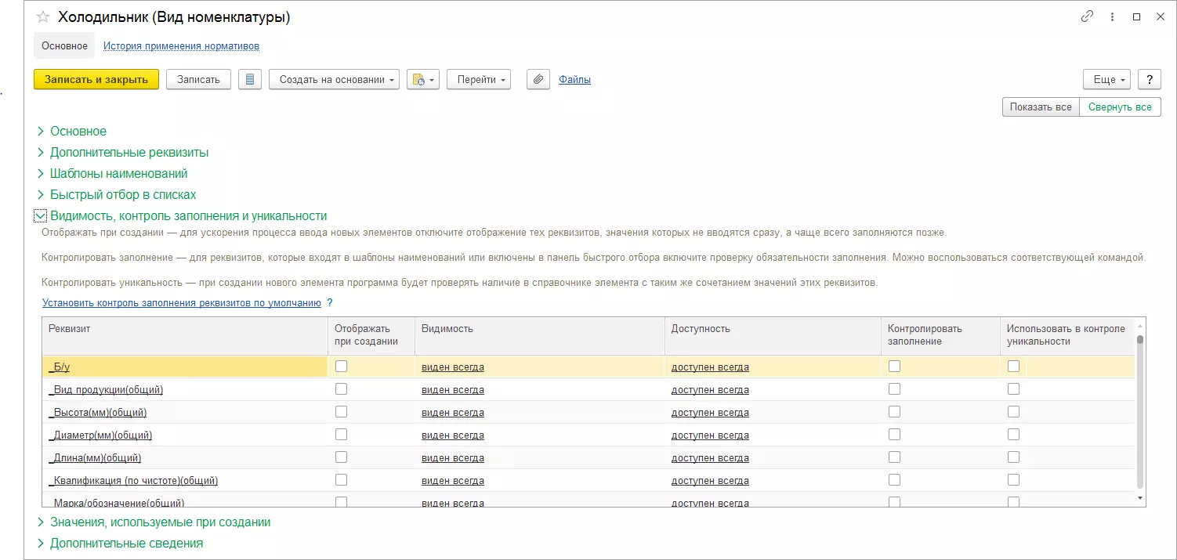
Task: Open the reports icon button in the toolbar
Action: click(x=422, y=79)
